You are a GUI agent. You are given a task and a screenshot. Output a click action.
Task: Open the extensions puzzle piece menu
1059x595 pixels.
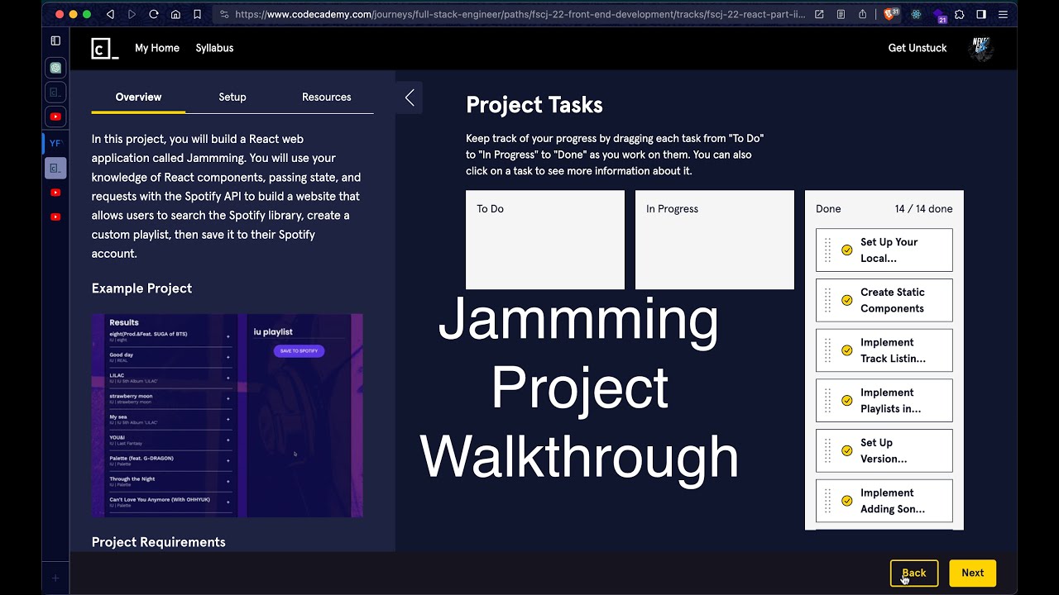click(x=960, y=14)
